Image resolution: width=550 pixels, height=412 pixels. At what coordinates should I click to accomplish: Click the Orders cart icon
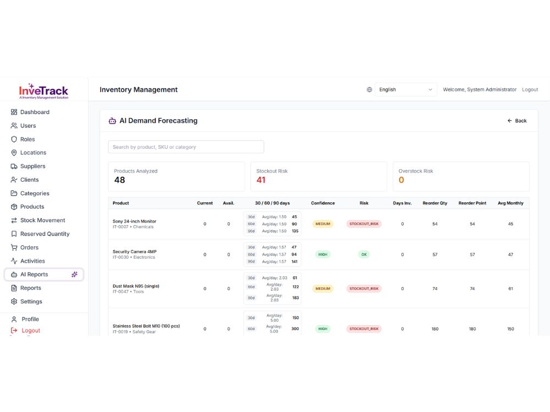click(14, 247)
